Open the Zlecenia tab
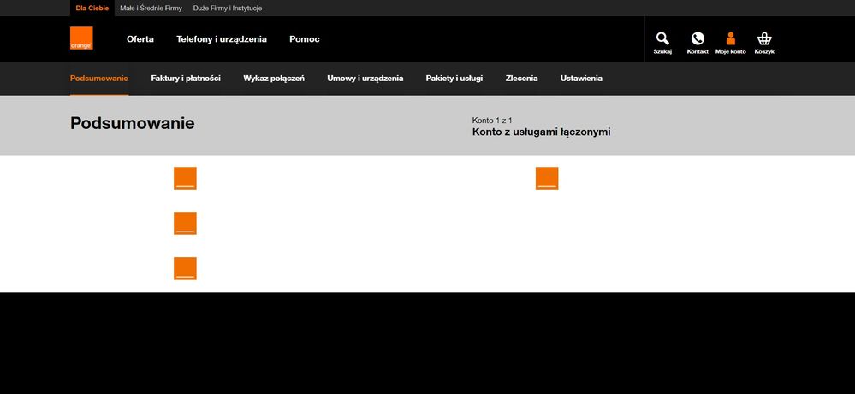The image size is (855, 394). (522, 79)
